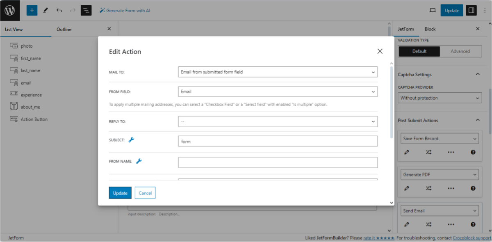Screen dimensions: 492x242
Task: Undo the last change
Action: click(59, 10)
